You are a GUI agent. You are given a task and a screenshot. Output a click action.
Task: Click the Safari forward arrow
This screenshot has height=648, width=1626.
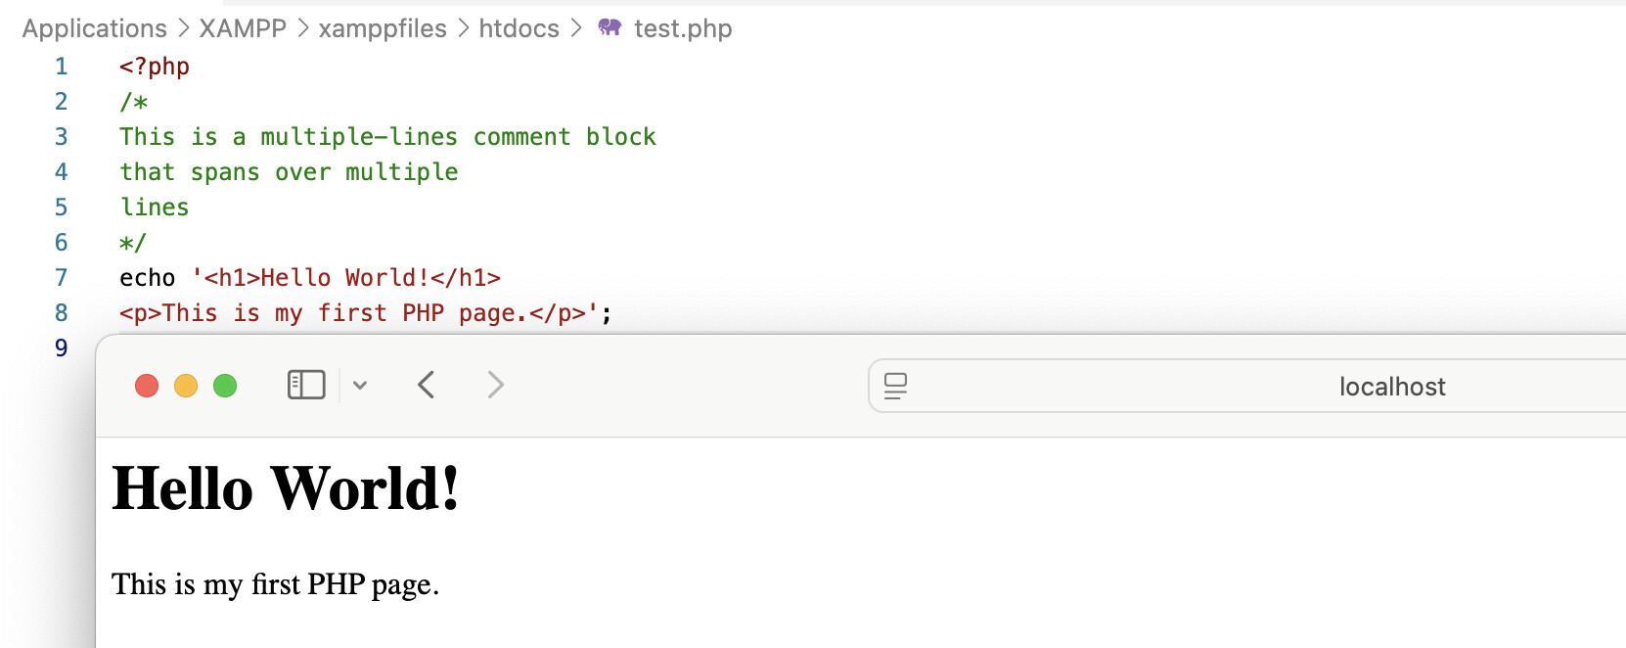(496, 385)
